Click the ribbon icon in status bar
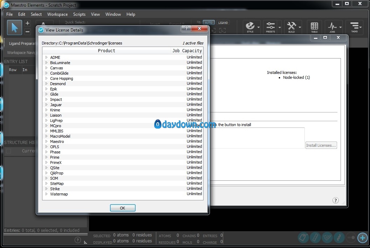 [x=339, y=237]
